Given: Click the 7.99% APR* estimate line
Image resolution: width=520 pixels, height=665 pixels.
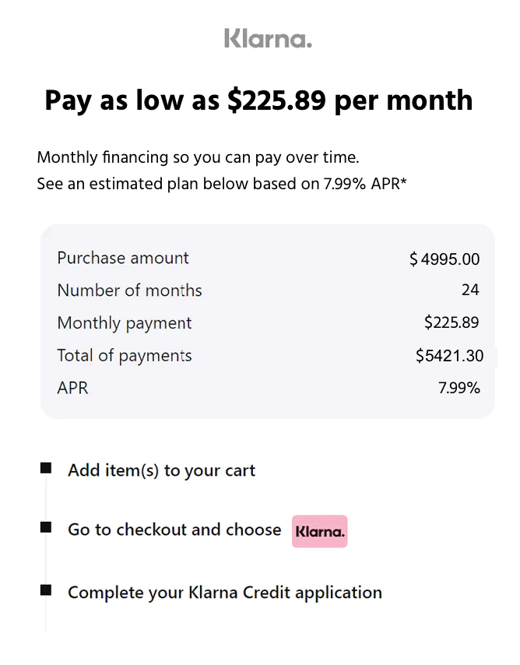Looking at the screenshot, I should [222, 185].
